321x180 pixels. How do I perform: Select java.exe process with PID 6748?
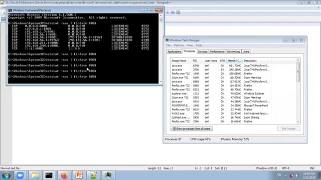coord(233,65)
